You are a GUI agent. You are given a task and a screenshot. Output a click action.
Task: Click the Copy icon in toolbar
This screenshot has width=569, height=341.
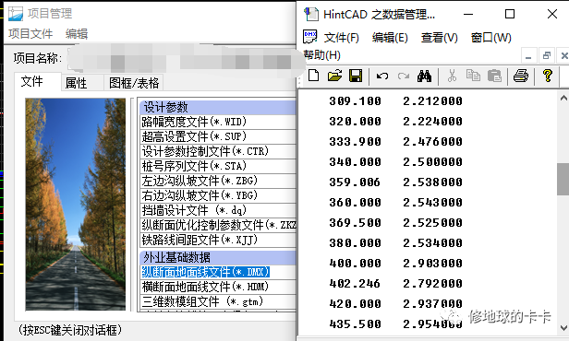click(x=473, y=76)
